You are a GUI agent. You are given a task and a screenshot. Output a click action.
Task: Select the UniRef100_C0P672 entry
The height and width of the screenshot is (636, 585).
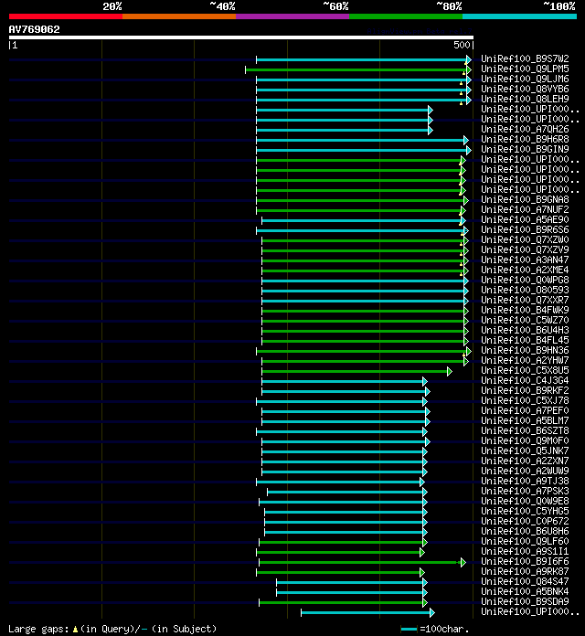(x=525, y=522)
